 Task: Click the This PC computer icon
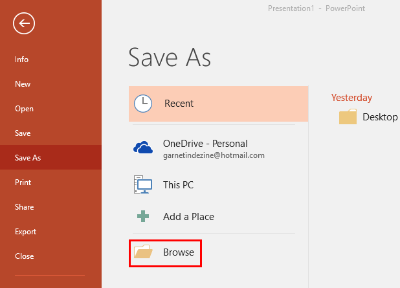point(143,185)
